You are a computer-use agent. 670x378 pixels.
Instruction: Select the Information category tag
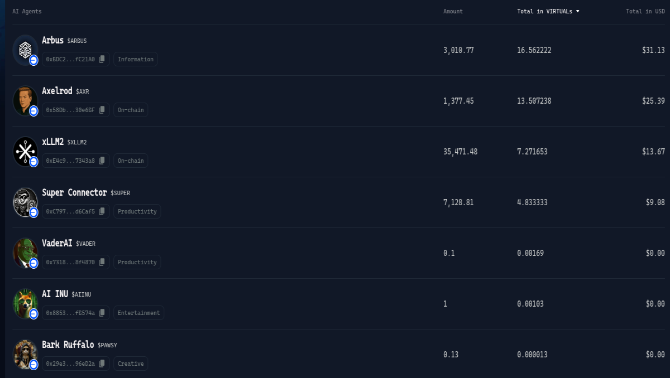(136, 59)
